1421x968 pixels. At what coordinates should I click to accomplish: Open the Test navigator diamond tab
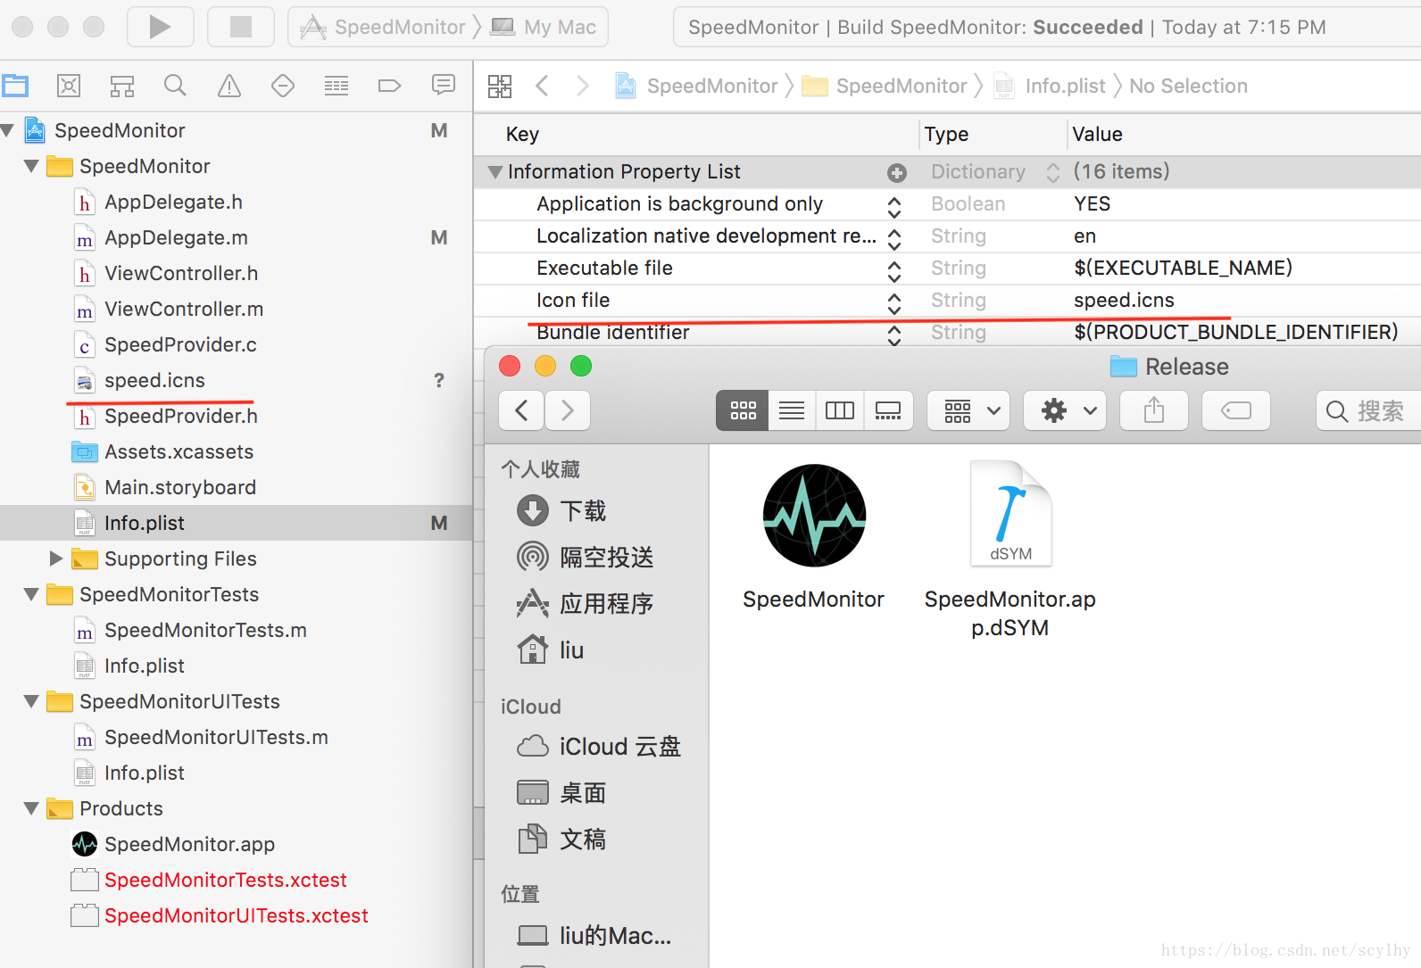(283, 86)
